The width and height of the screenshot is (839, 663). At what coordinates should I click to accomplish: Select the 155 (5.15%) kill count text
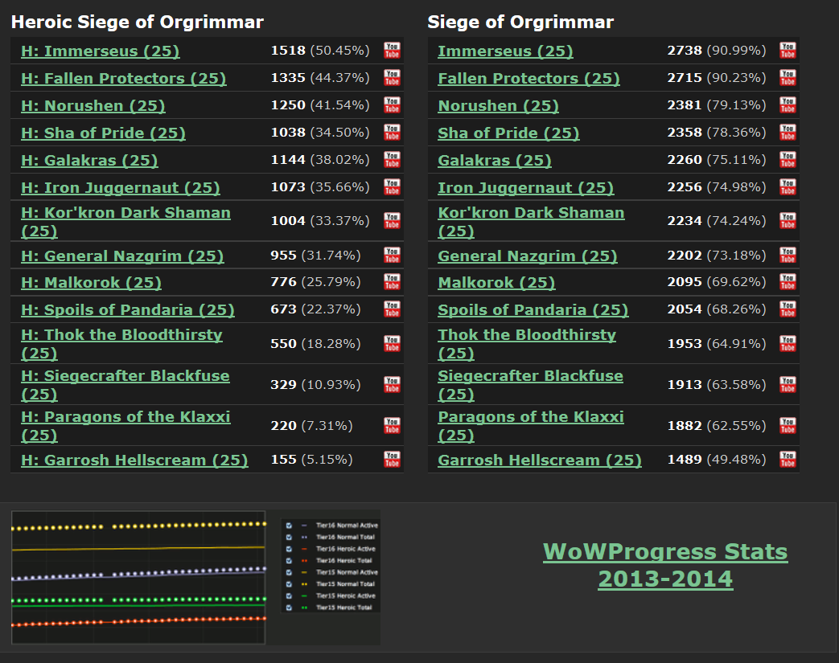(311, 460)
